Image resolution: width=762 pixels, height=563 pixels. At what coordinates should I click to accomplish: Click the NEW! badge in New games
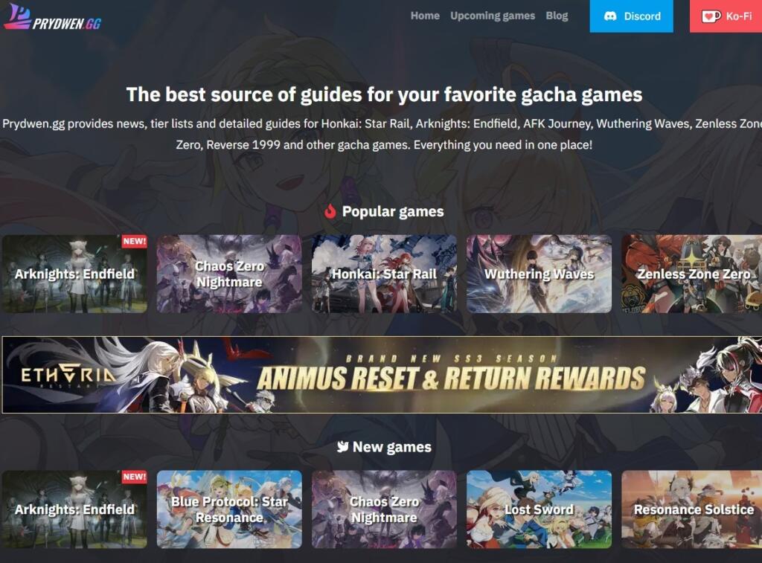pyautogui.click(x=134, y=477)
